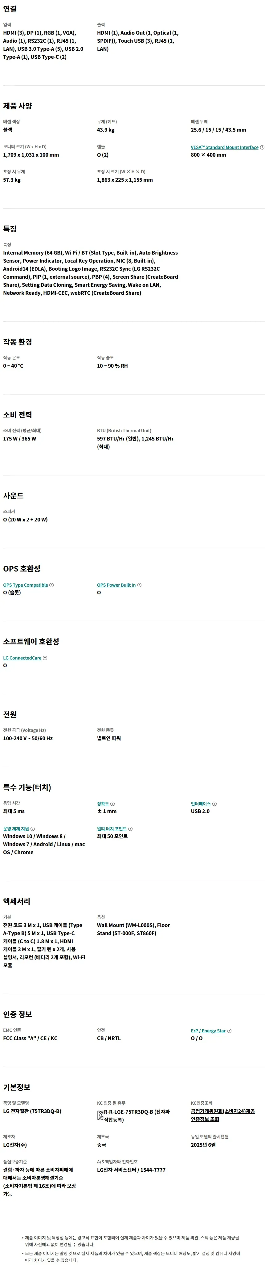This screenshot has height=1265, width=265.
Task: Open VESA Standard Mount Interface link
Action: pos(224,147)
